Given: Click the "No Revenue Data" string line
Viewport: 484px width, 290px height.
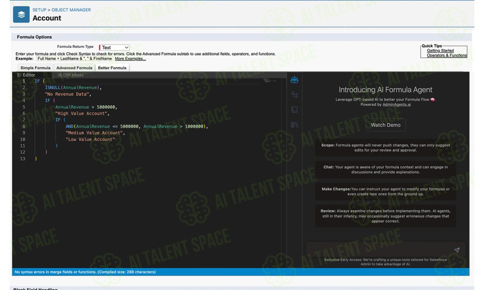Looking at the screenshot, I should click(x=68, y=94).
